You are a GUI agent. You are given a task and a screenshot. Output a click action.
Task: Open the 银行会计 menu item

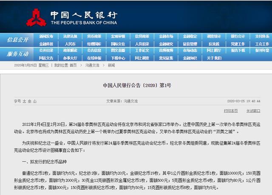click(x=238, y=36)
